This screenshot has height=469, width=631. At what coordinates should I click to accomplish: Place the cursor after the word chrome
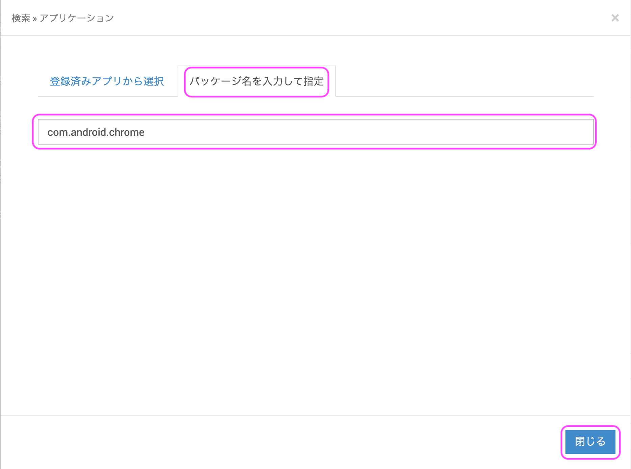(x=145, y=132)
